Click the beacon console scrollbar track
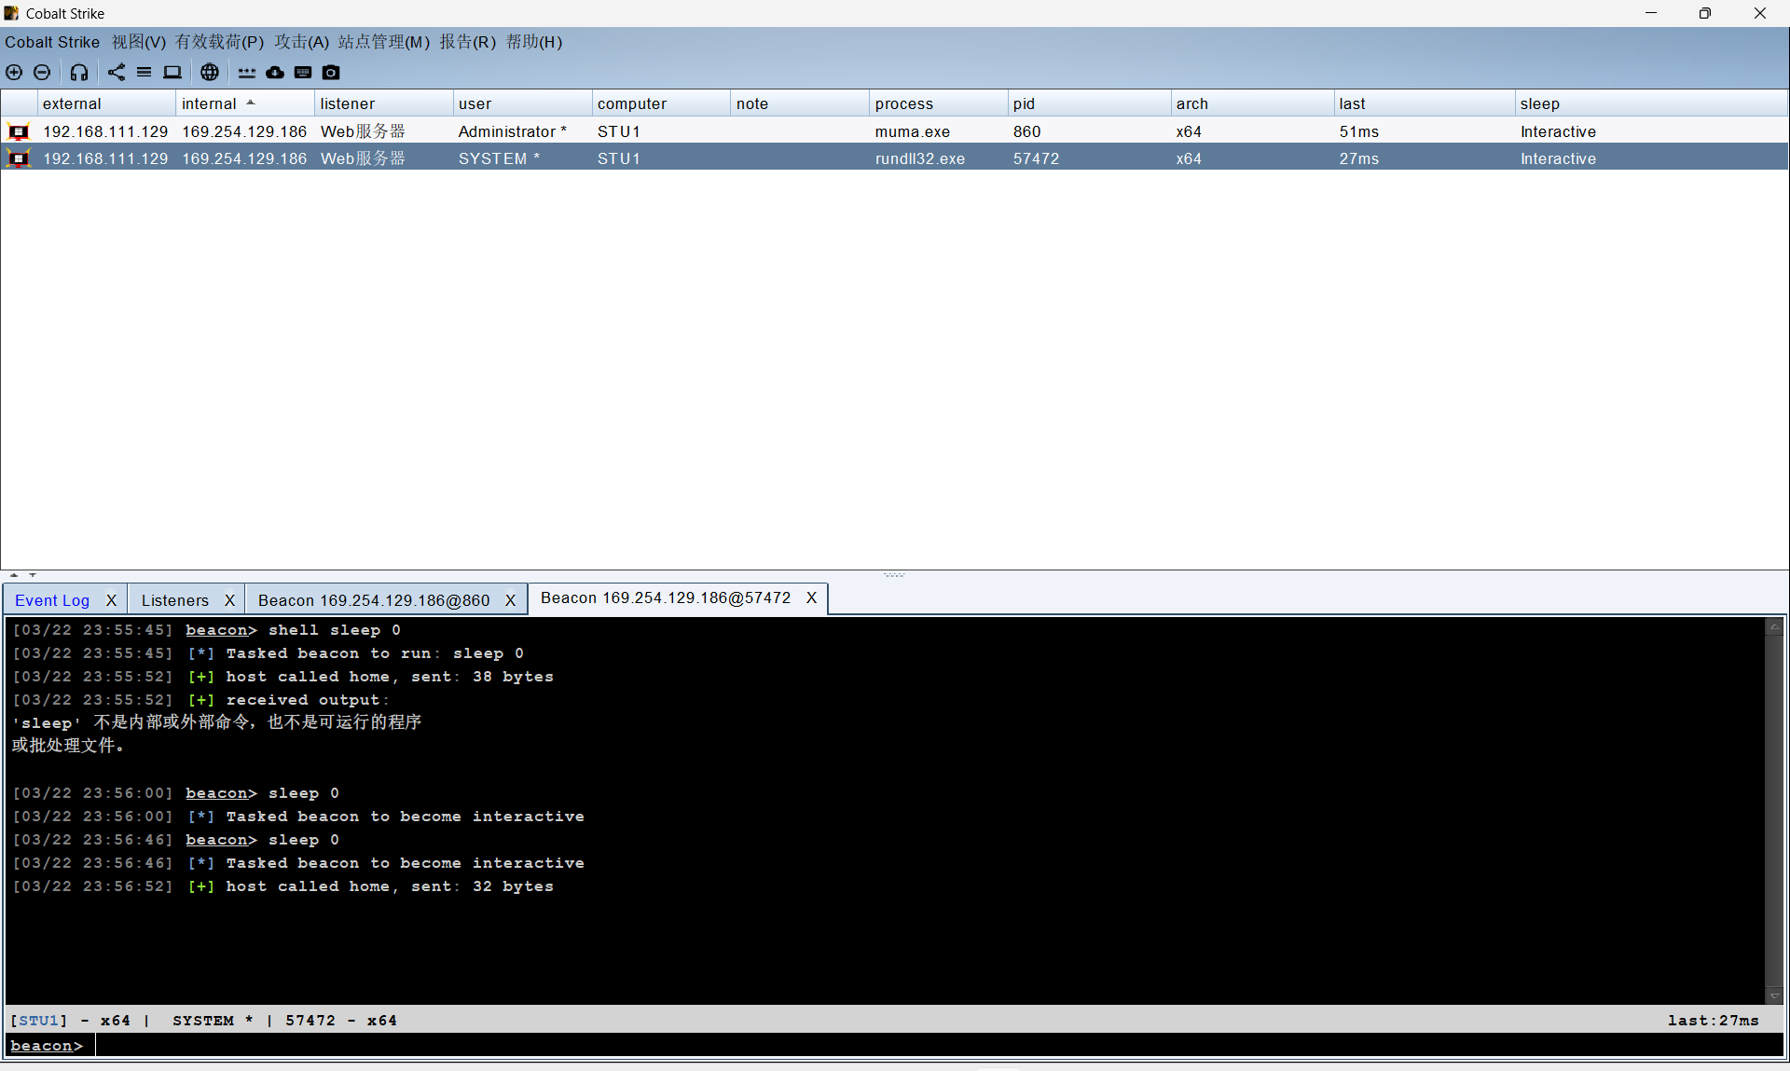Screen dimensions: 1790x1071 [x=1774, y=811]
